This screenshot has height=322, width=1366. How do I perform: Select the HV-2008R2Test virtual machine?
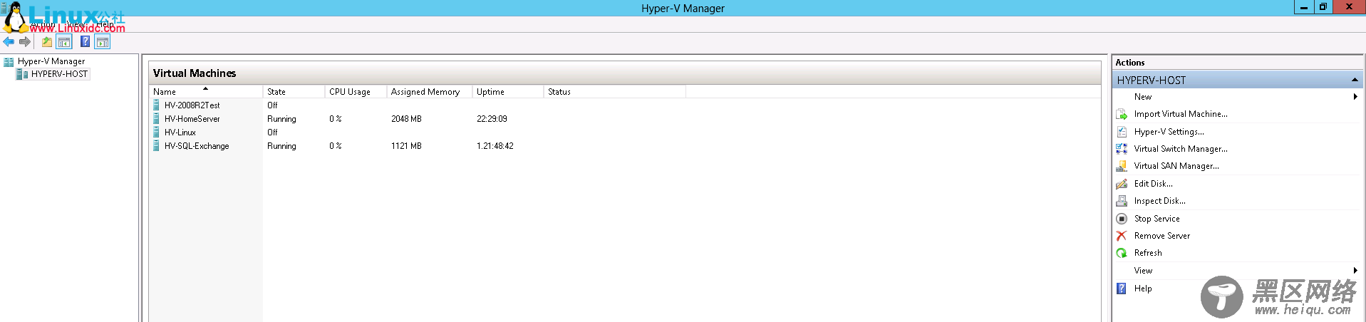(192, 105)
